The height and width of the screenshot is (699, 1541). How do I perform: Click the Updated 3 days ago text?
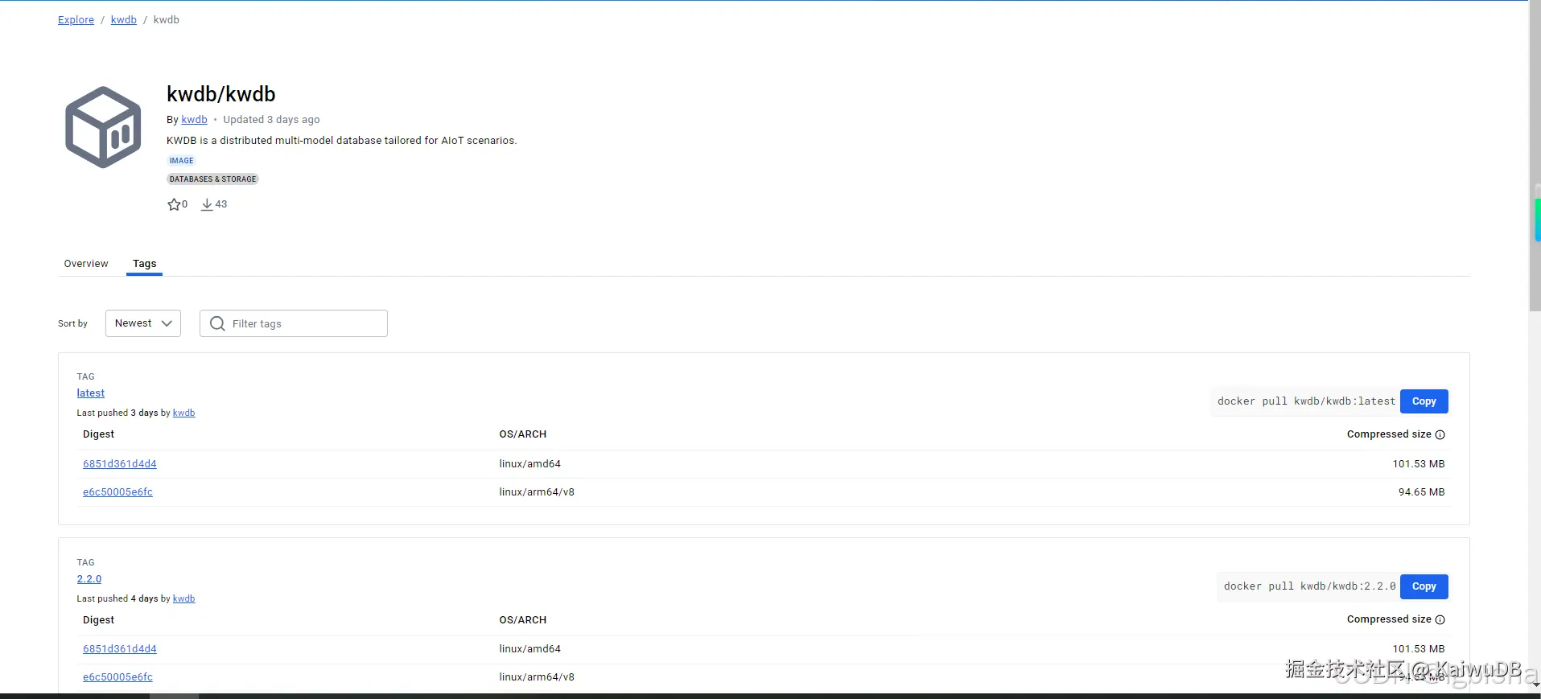pyautogui.click(x=271, y=120)
